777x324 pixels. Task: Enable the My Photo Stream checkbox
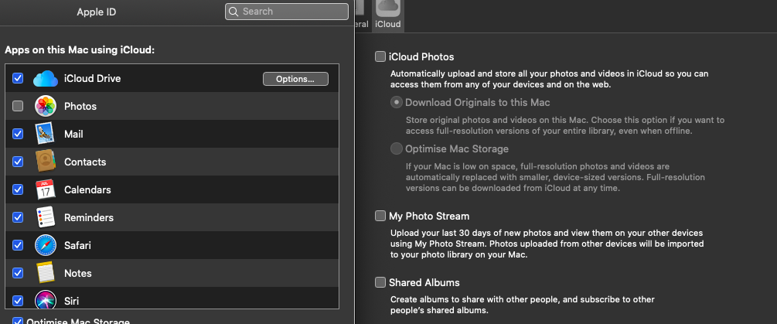pyautogui.click(x=380, y=216)
